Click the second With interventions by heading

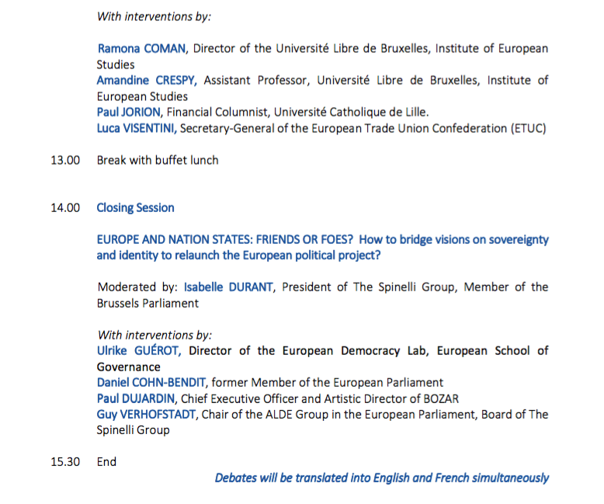(x=154, y=335)
